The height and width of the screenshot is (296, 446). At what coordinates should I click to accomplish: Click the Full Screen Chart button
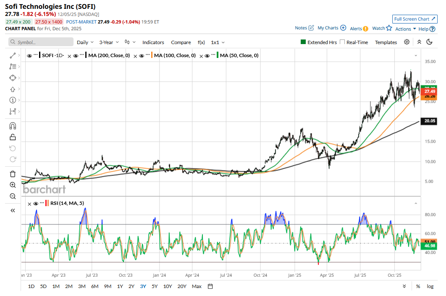[415, 19]
